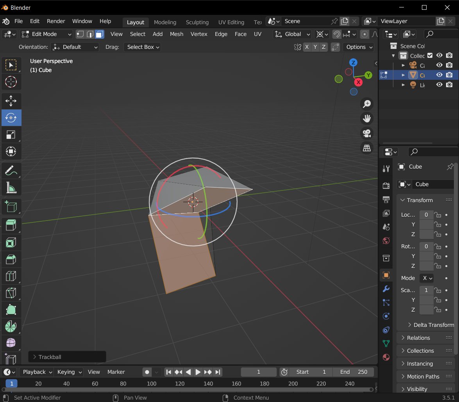
Task: Switch to the Modeling workspace tab
Action: [165, 22]
